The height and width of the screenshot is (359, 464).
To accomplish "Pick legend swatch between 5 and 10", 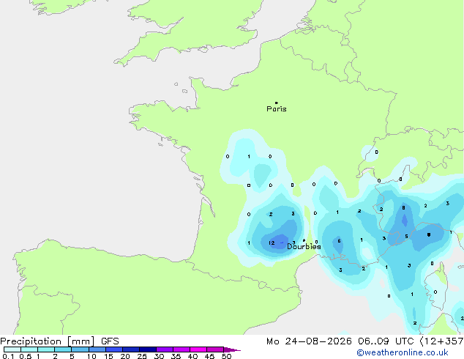I will click(80, 349).
